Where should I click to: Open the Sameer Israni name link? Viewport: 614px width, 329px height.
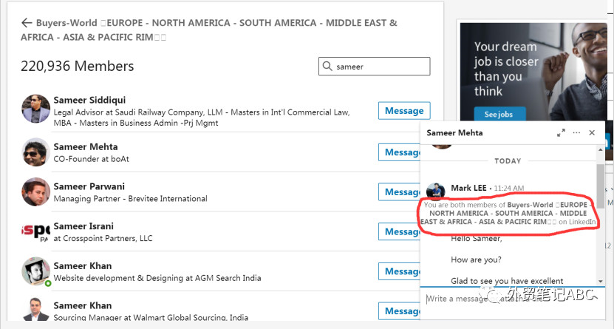pos(83,226)
